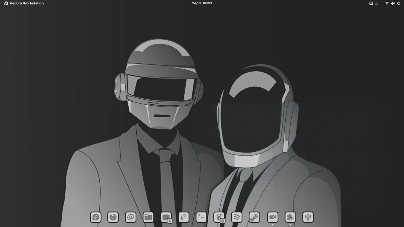
Task: Open the Software install (briefcase) dock icon
Action: (x=166, y=217)
